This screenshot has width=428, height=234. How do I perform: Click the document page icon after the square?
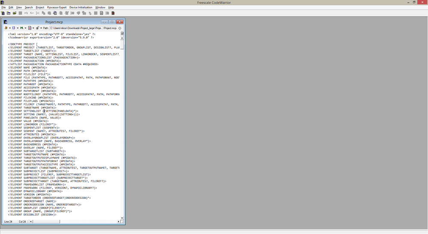101,13
